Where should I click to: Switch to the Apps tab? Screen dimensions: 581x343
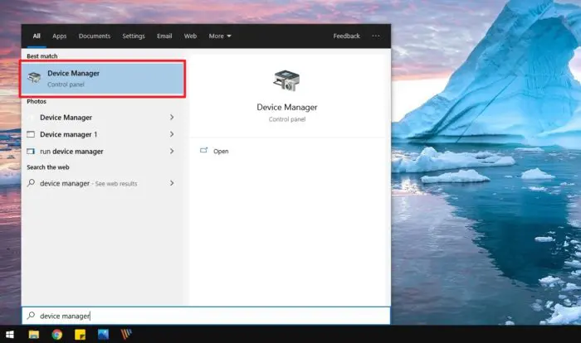click(x=59, y=36)
